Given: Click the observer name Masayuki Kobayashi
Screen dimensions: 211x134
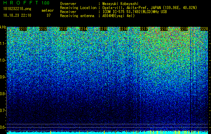Looking at the screenshot, I should (120, 4).
